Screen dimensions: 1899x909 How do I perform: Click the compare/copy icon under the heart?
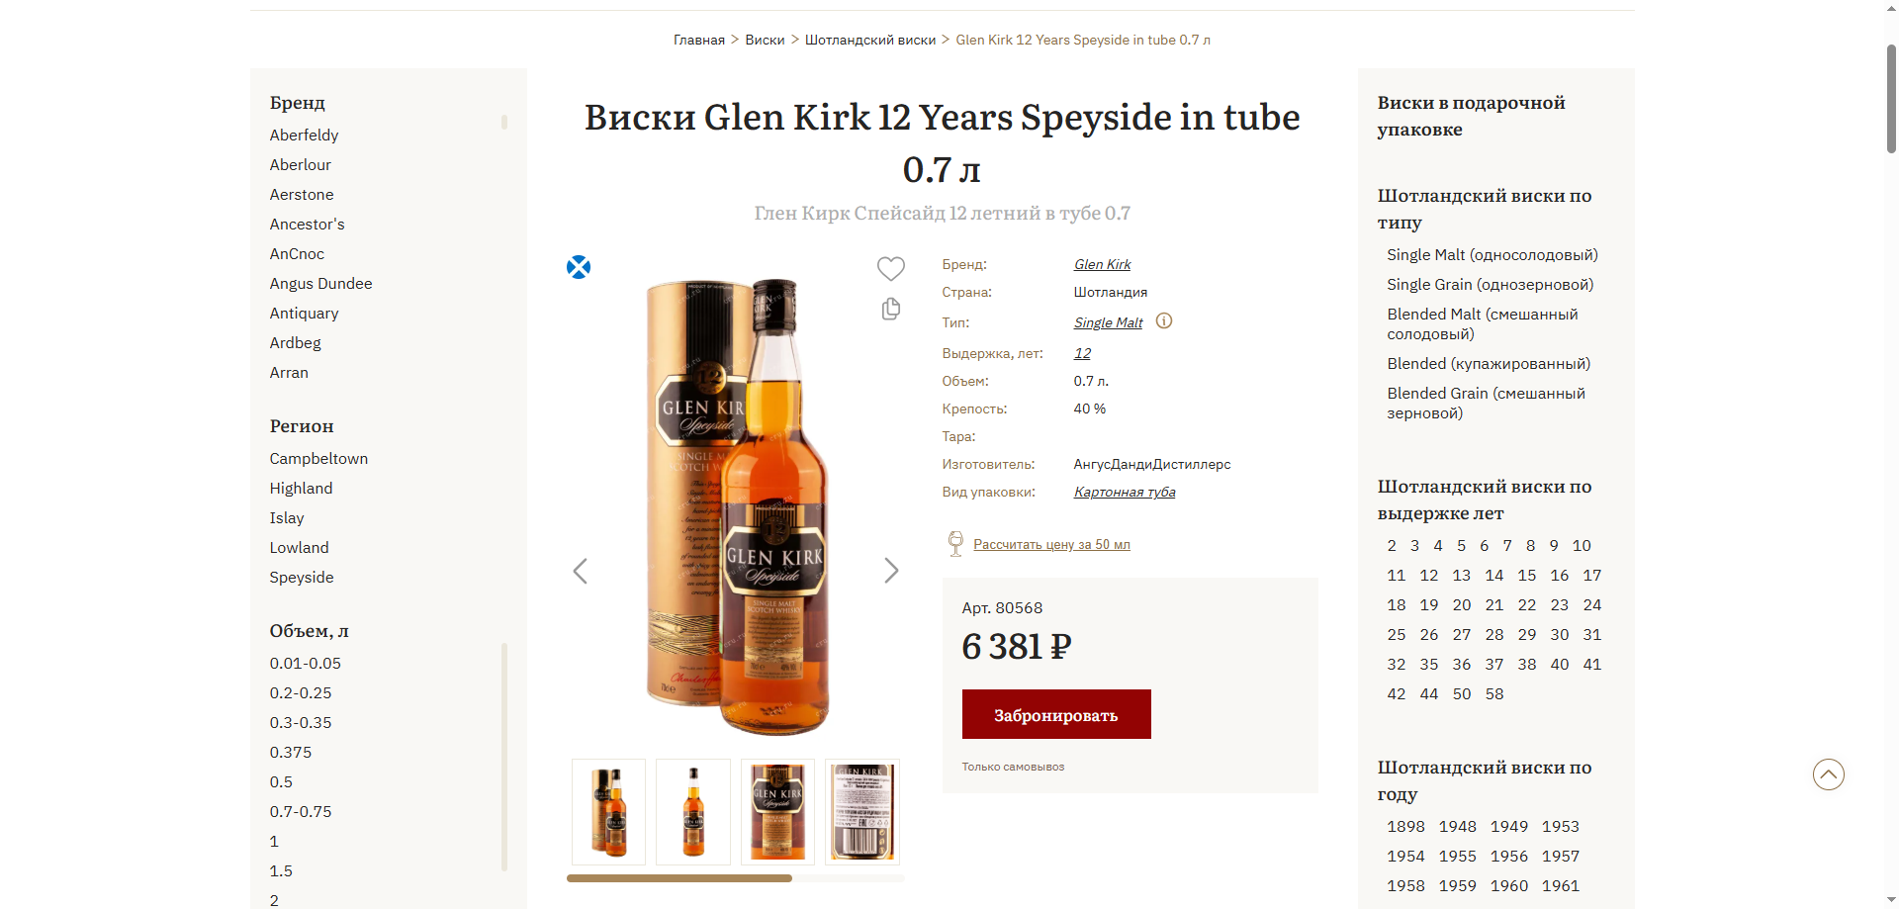pyautogui.click(x=890, y=310)
